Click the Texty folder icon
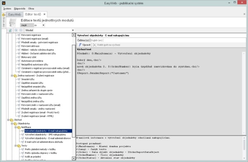The image size is (248, 162). [19, 146]
